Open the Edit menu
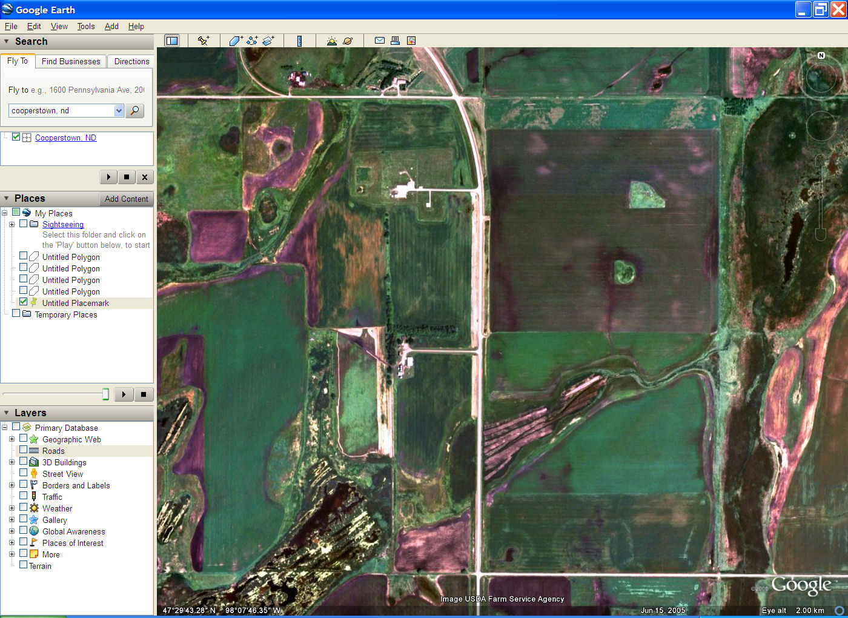 (x=34, y=26)
